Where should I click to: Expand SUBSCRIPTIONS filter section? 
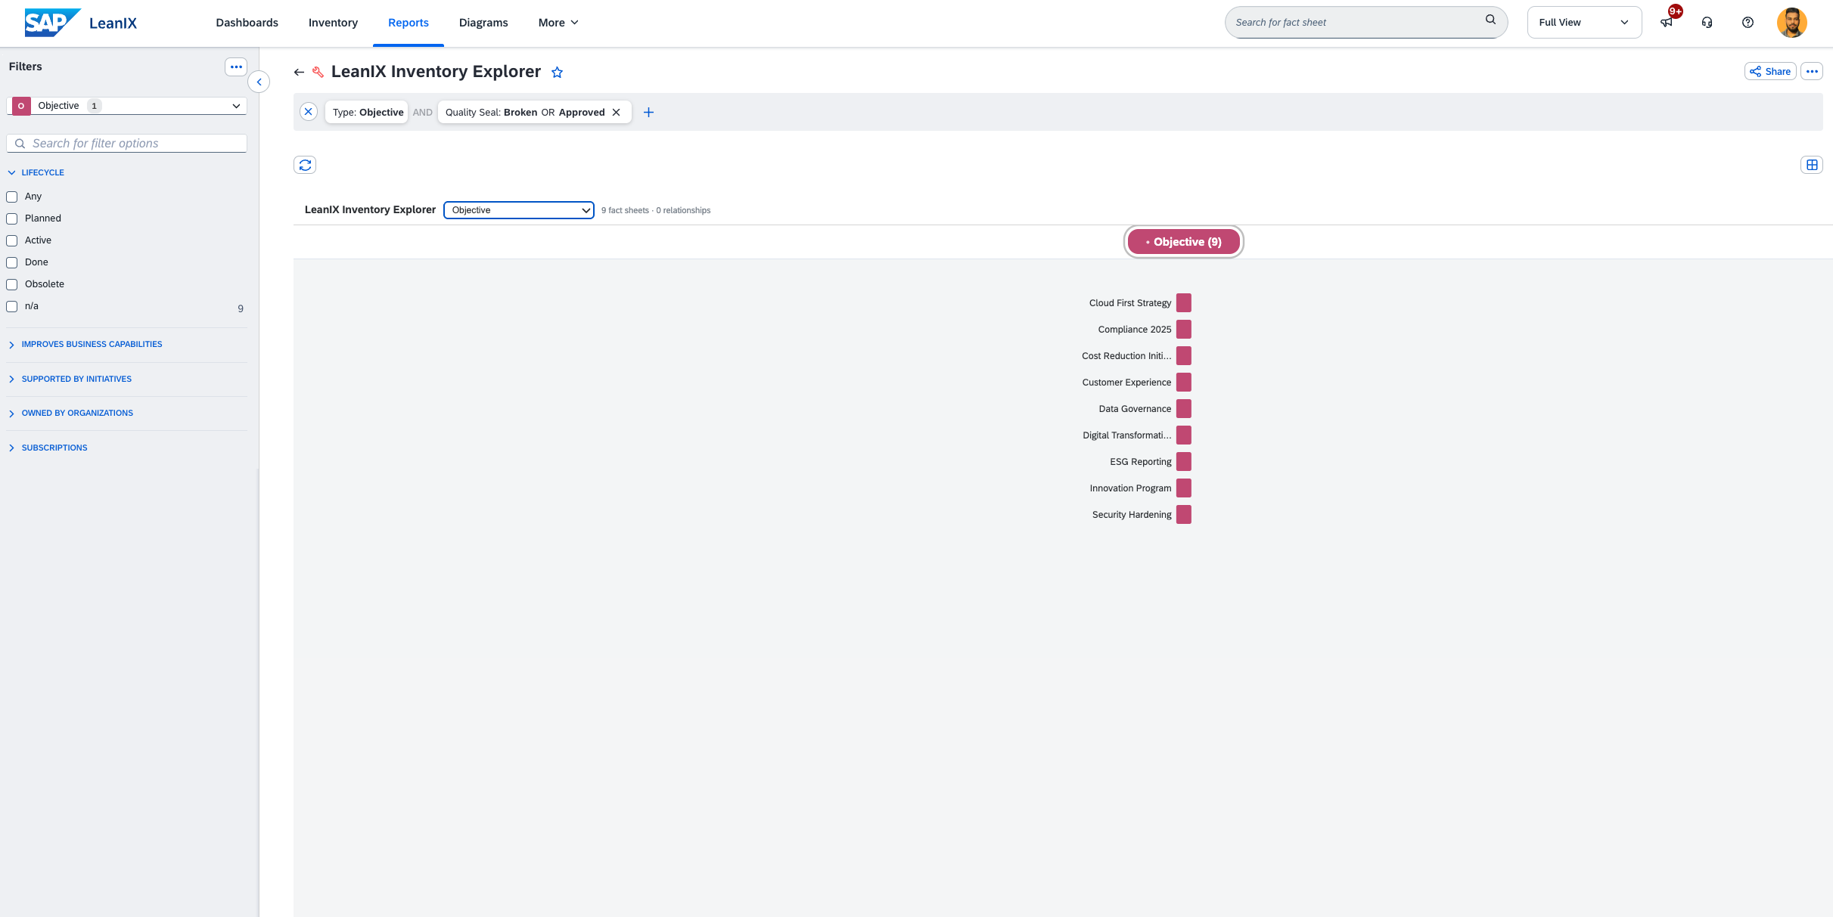pos(48,448)
